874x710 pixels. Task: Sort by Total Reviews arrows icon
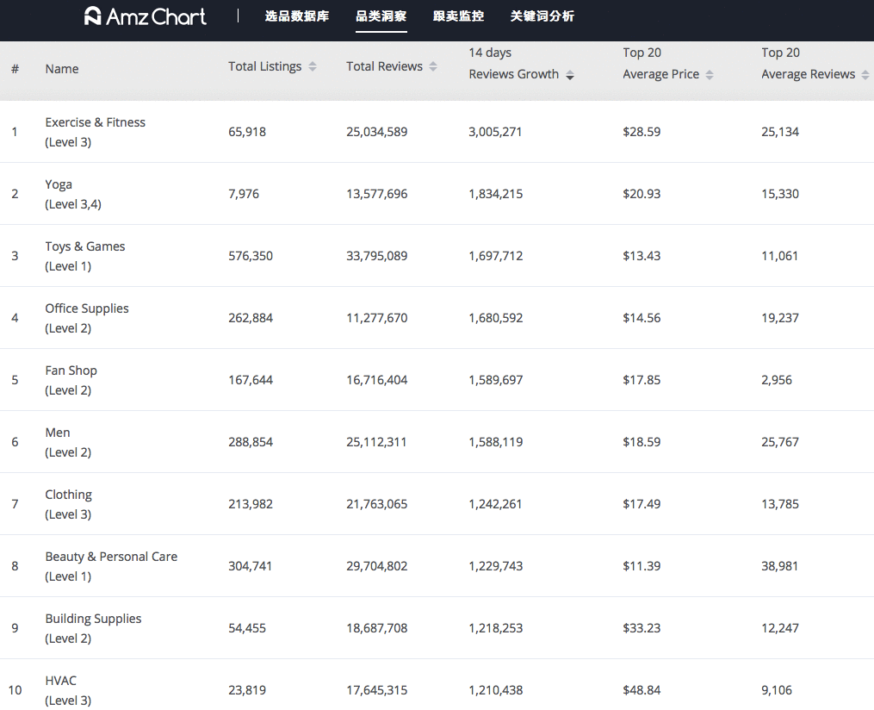[x=433, y=66]
